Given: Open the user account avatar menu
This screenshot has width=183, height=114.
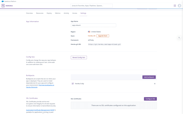Looking at the screenshot, I should [180, 6].
